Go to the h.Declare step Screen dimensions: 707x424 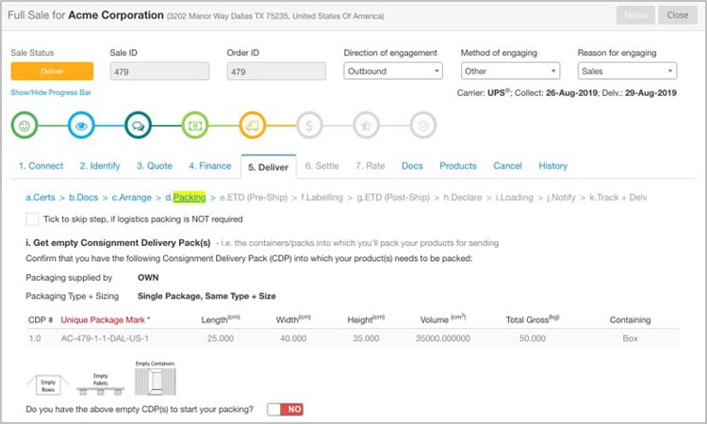click(x=463, y=197)
